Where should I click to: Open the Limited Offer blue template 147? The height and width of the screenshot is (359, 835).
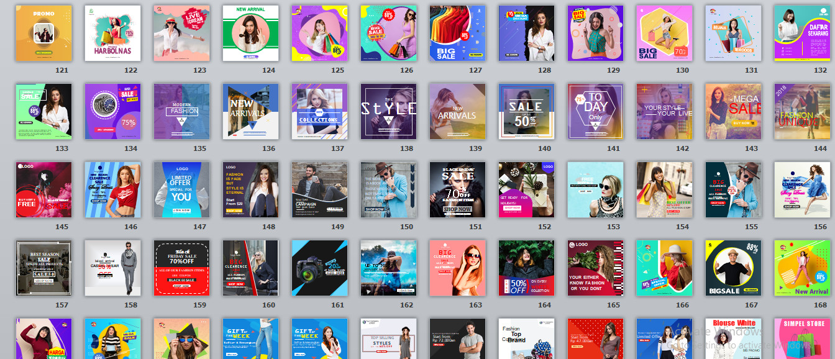(x=181, y=190)
